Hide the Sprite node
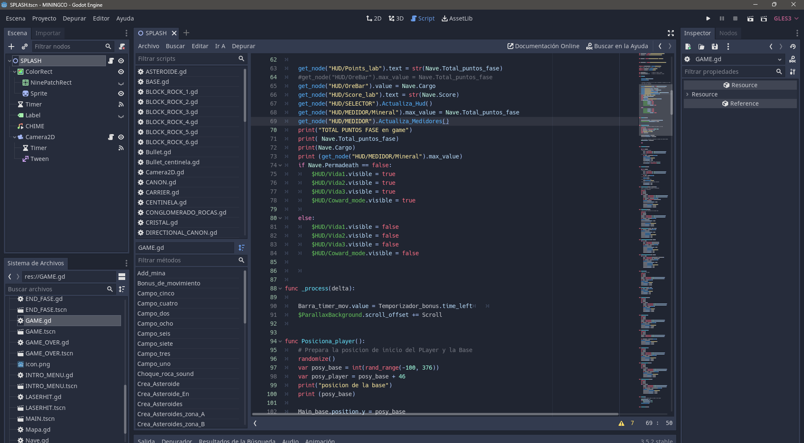 point(121,93)
